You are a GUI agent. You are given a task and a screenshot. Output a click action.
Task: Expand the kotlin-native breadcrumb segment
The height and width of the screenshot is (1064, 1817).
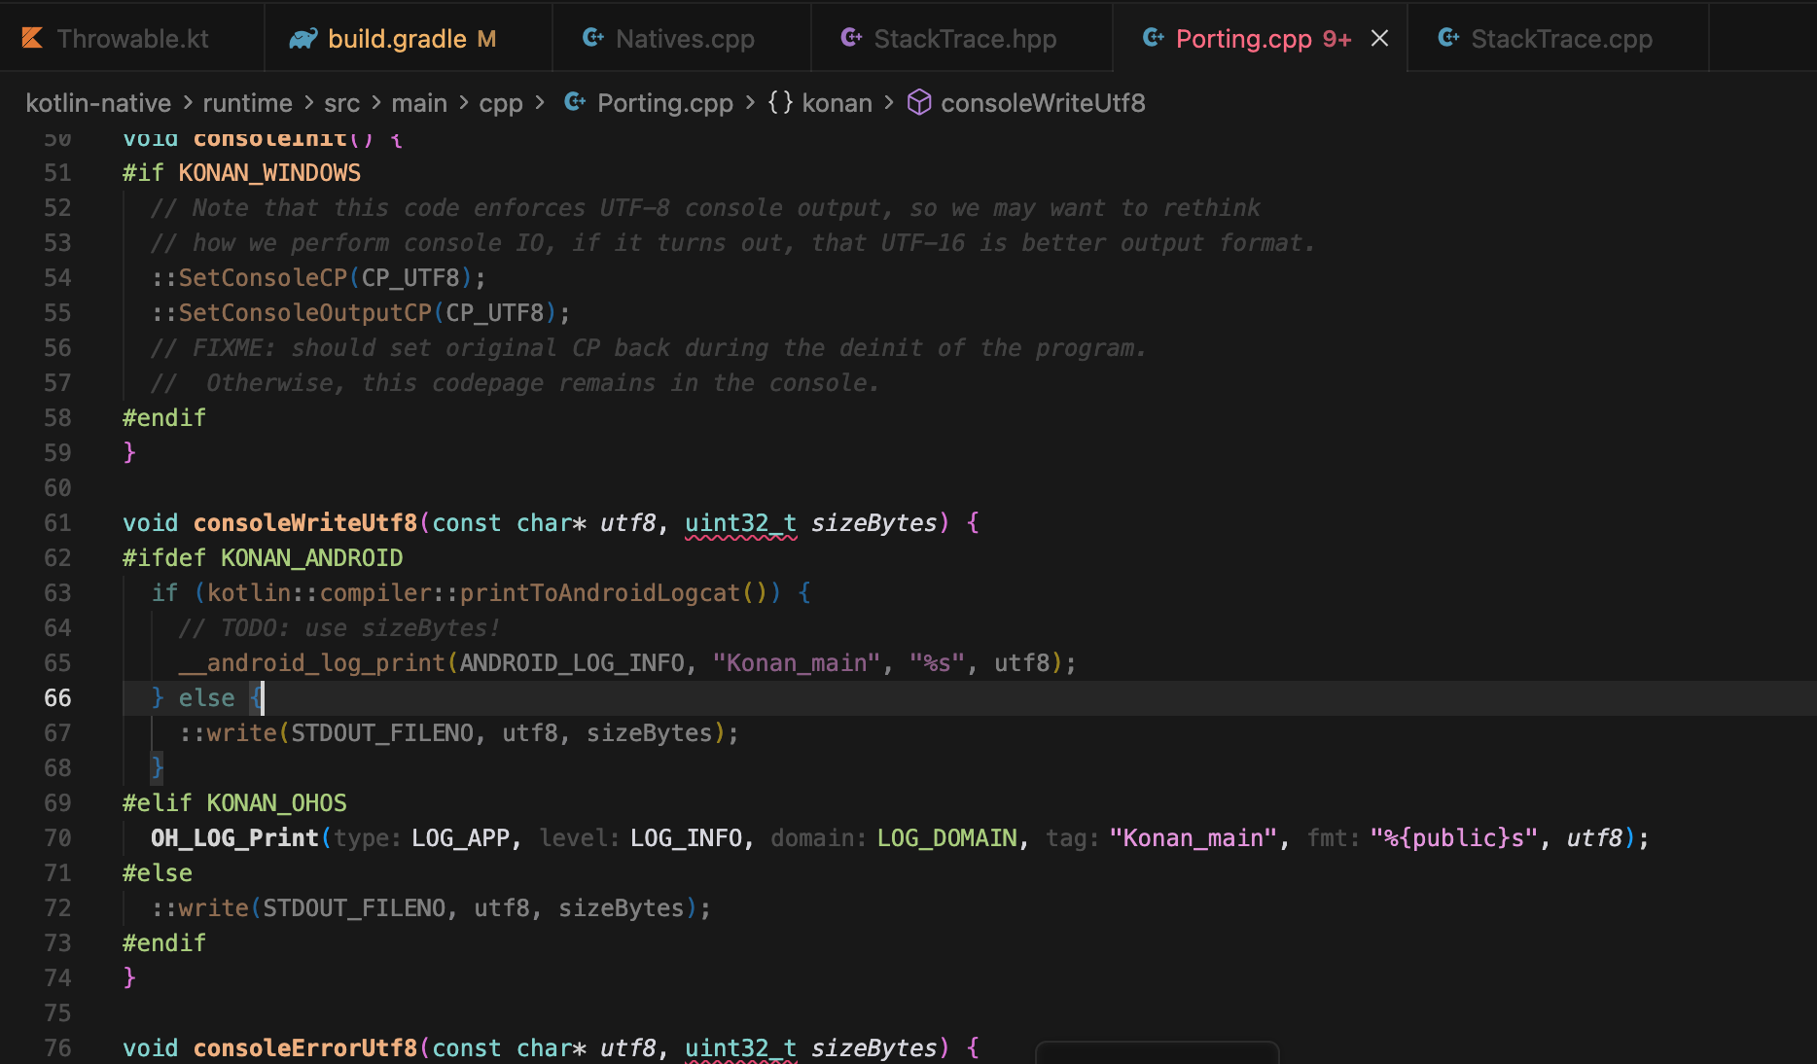tap(98, 103)
